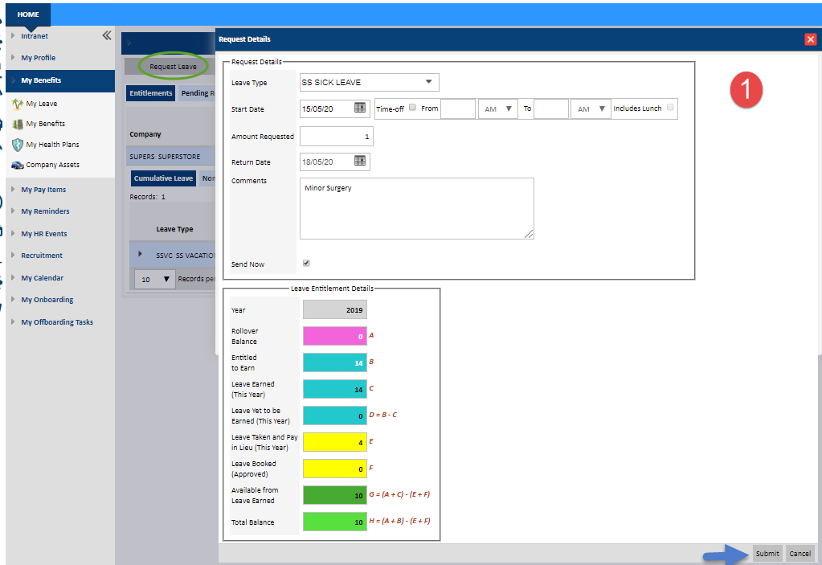Collapse sidebar with double chevron icon

[x=106, y=35]
